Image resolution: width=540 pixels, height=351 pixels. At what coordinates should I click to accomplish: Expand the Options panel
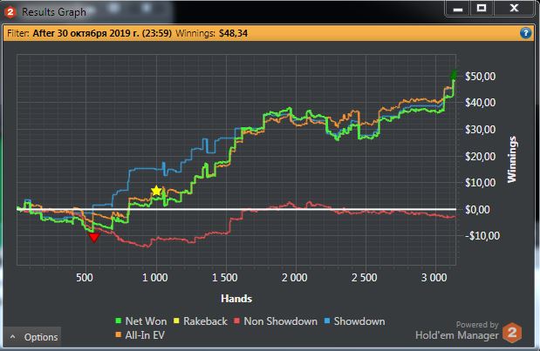(33, 337)
